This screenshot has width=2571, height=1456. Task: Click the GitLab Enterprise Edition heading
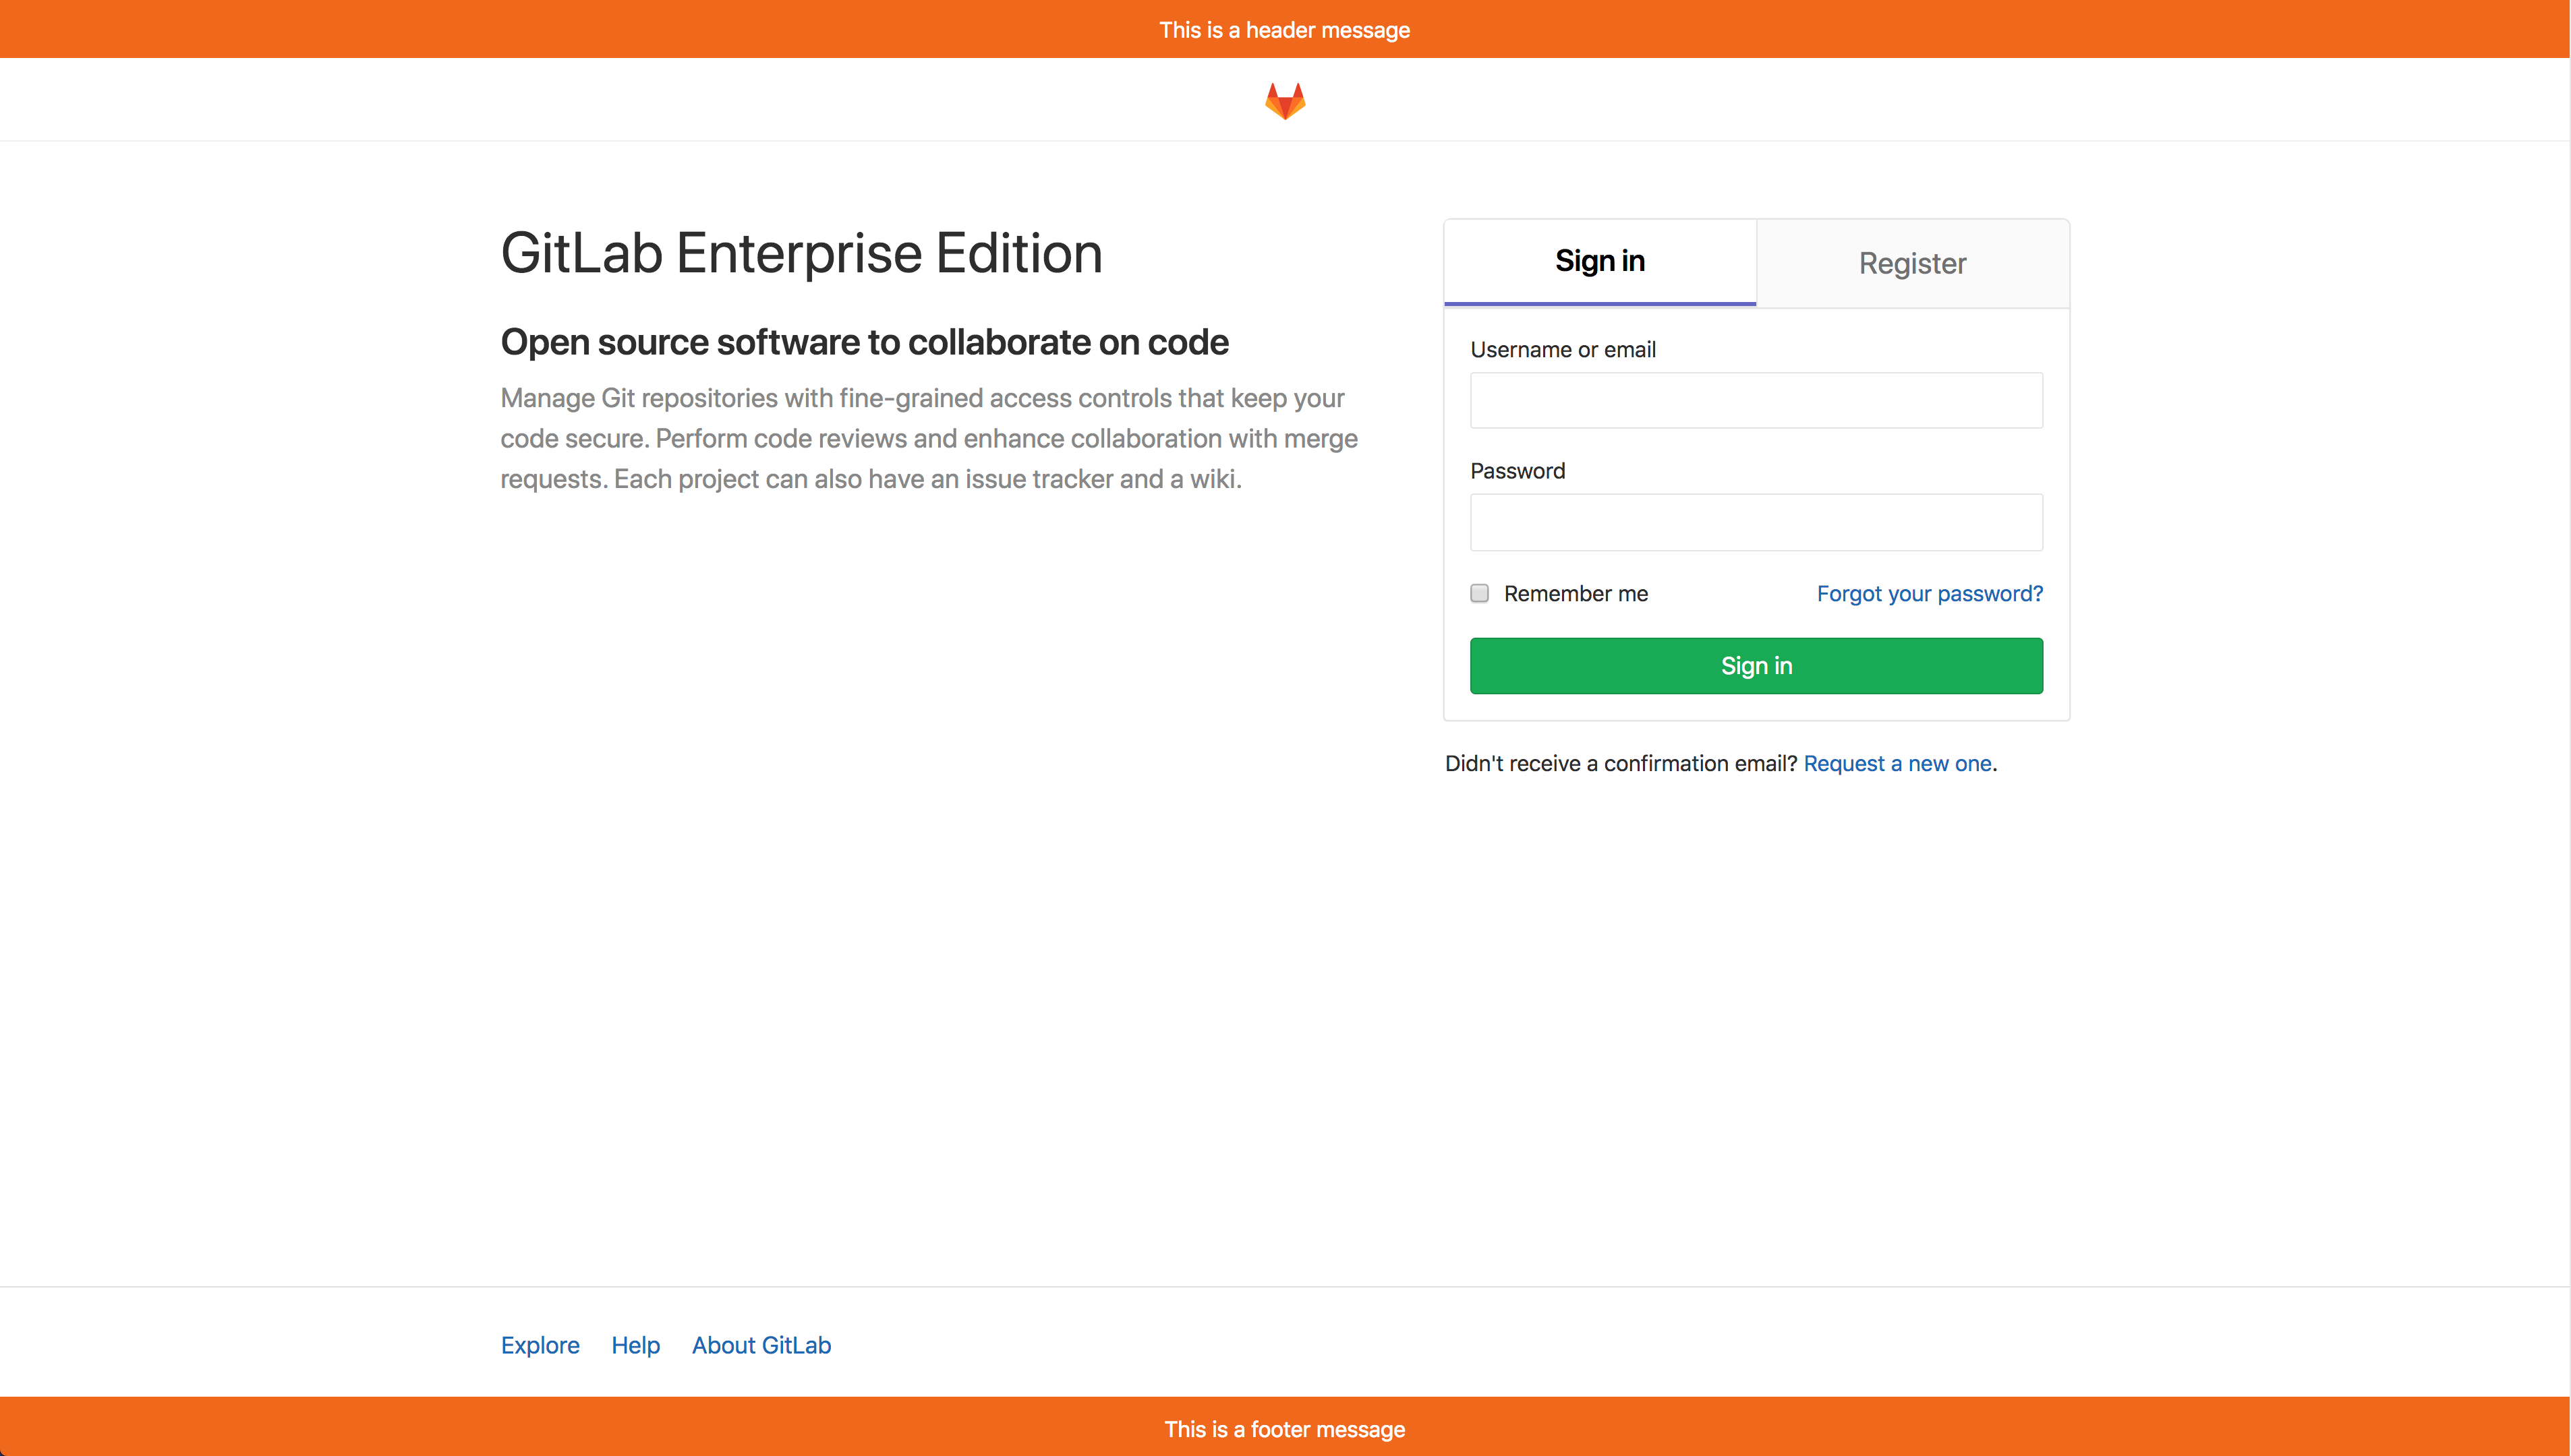pos(801,253)
